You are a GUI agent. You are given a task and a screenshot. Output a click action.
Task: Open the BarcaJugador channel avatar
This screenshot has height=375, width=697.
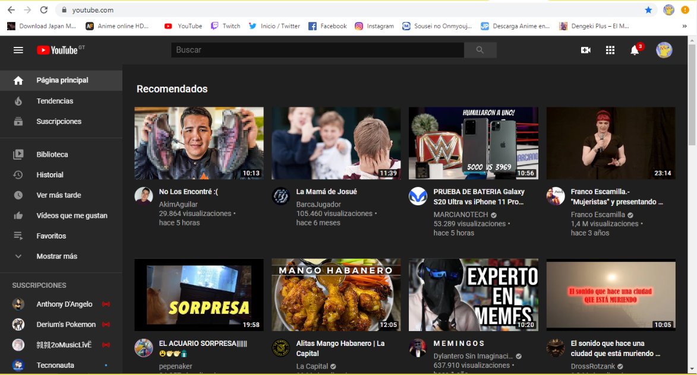tap(281, 196)
